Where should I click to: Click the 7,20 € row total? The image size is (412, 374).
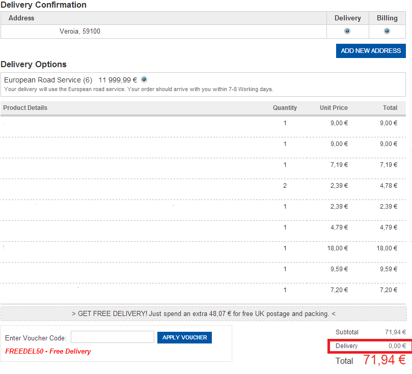click(x=389, y=290)
